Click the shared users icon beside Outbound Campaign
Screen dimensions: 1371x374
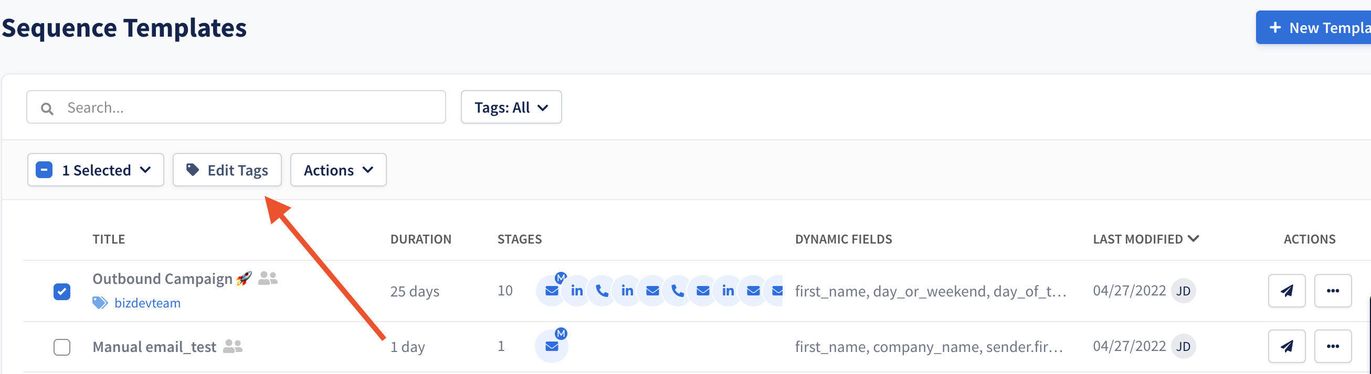pyautogui.click(x=268, y=278)
